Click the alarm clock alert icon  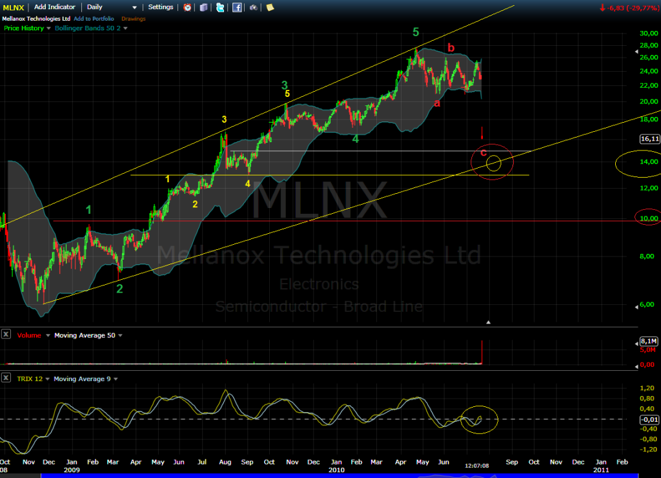click(x=188, y=7)
